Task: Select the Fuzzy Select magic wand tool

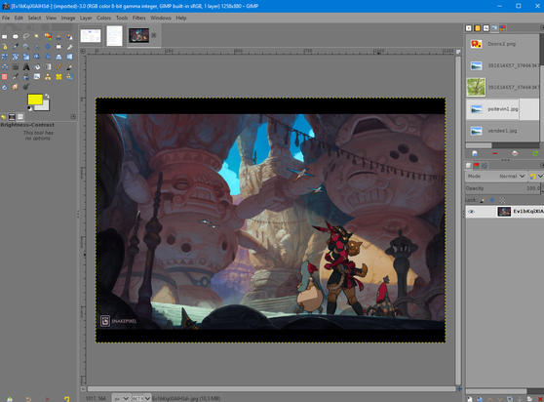Action: pyautogui.click(x=37, y=36)
